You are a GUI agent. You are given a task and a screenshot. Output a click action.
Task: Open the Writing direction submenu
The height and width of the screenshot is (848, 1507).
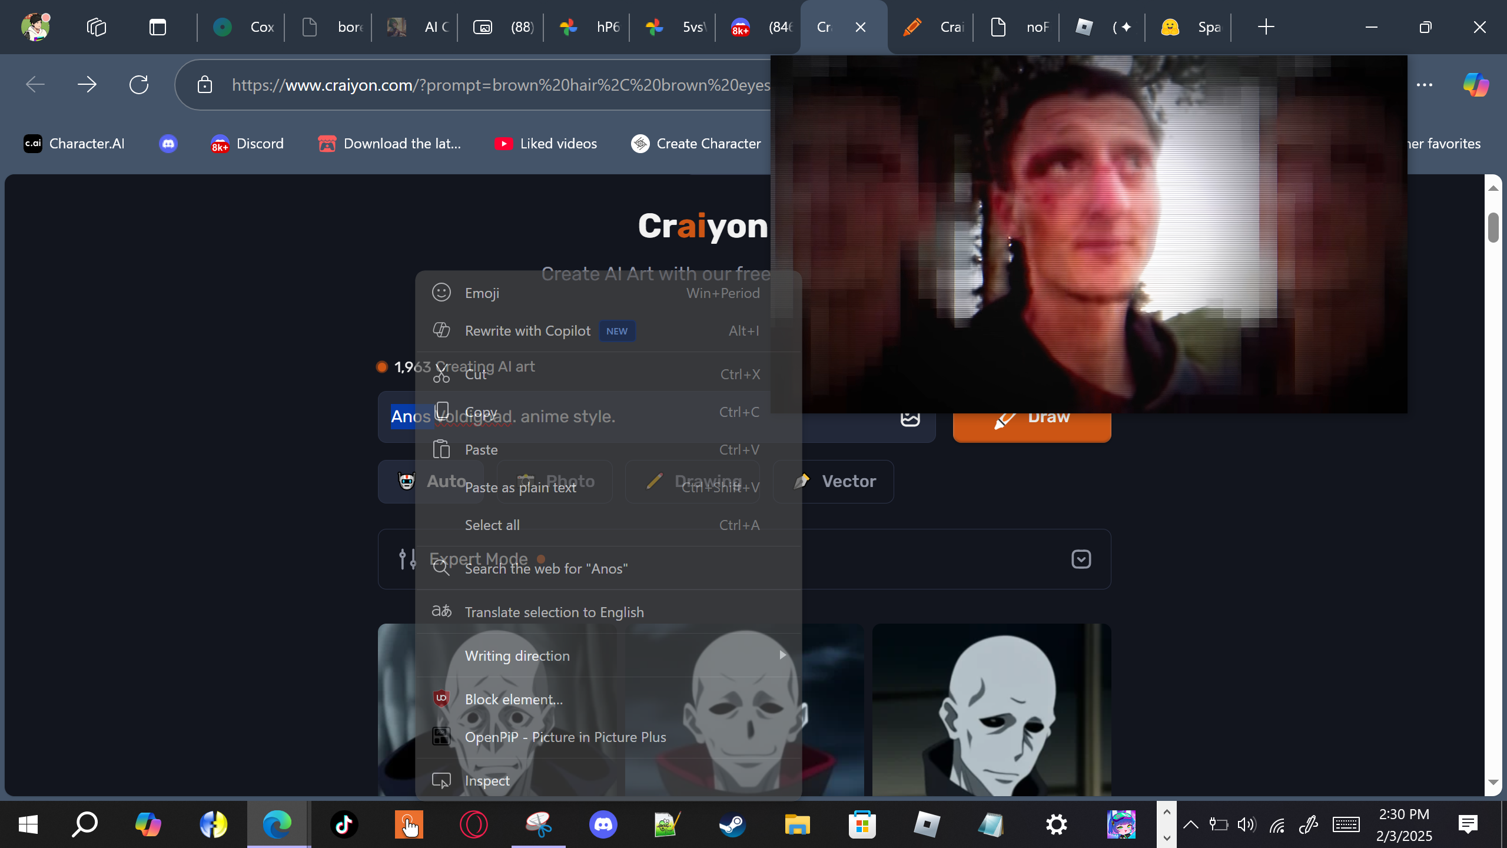[609, 655]
